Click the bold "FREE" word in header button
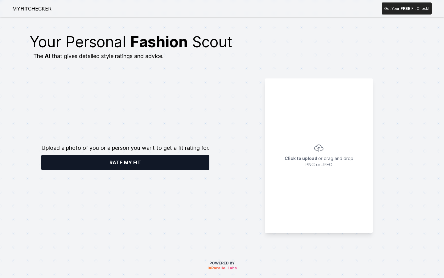Image resolution: width=444 pixels, height=278 pixels. (405, 9)
